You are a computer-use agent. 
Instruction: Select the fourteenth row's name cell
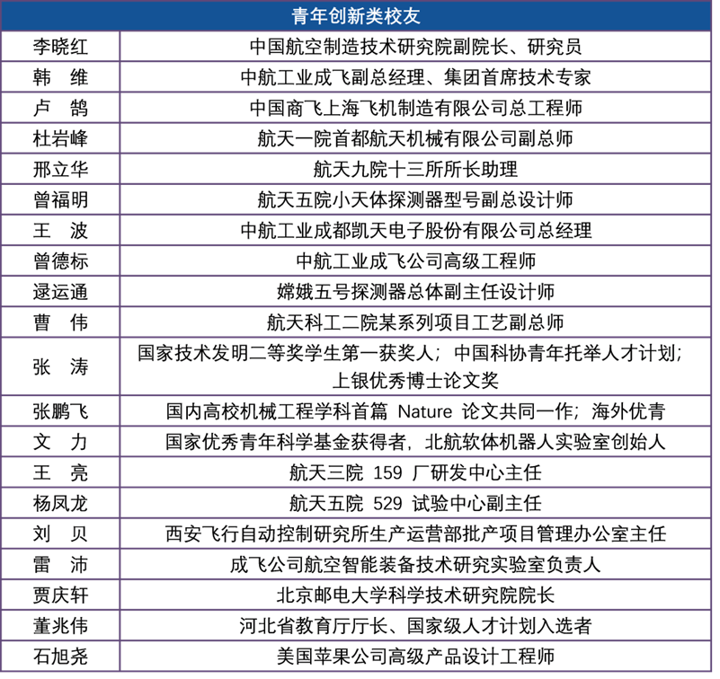pyautogui.click(x=60, y=472)
